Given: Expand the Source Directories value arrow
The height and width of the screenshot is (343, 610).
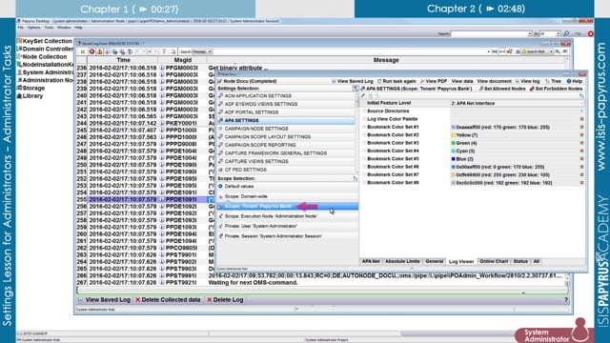Looking at the screenshot, I should click(x=582, y=111).
